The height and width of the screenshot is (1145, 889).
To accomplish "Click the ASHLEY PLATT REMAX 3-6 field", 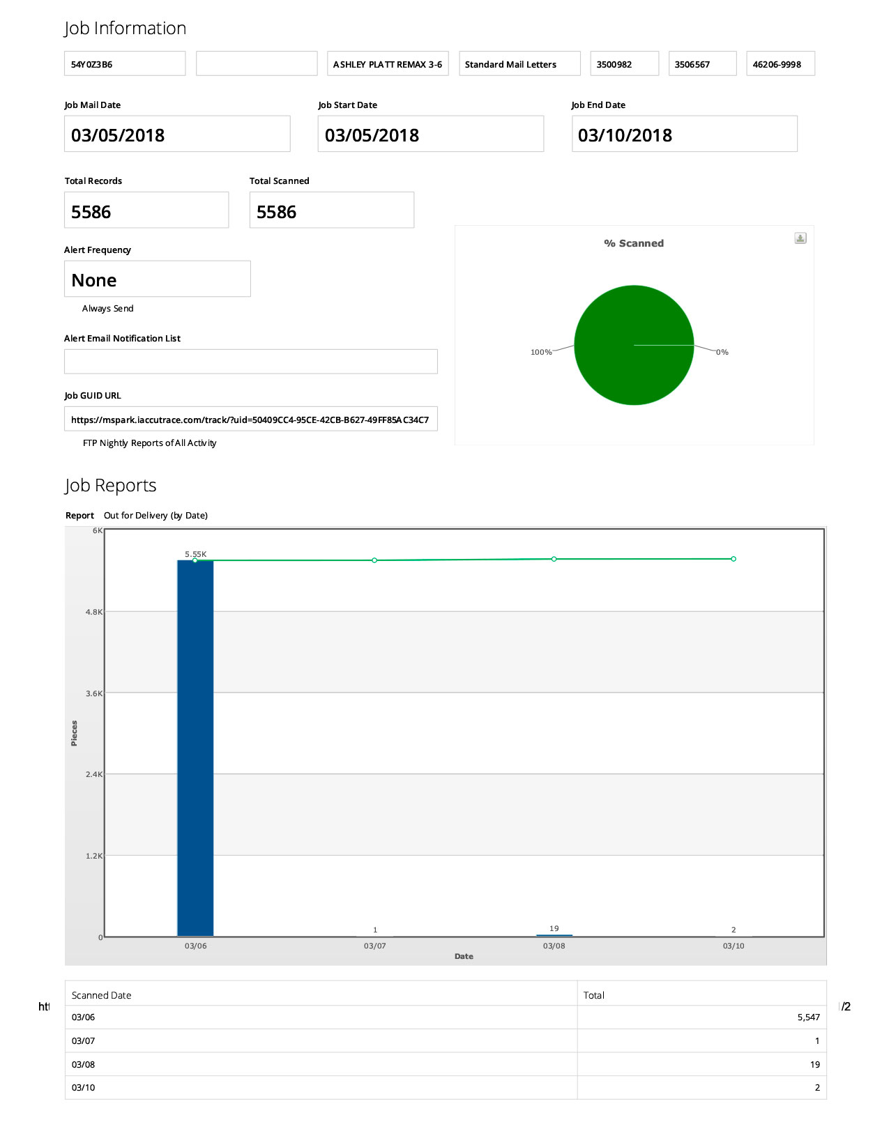I will [x=388, y=64].
